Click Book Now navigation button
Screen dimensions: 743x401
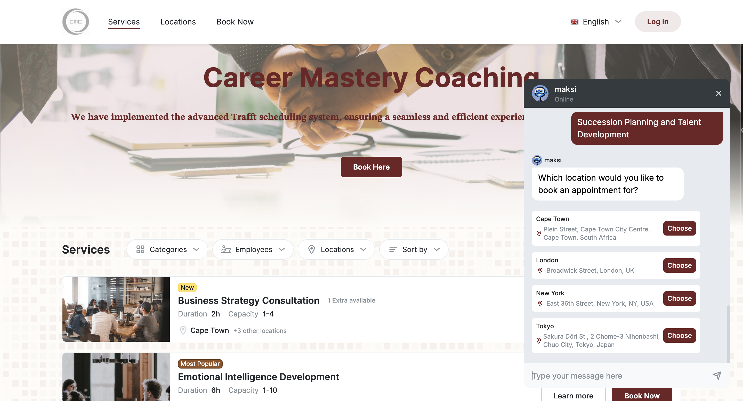[235, 21]
